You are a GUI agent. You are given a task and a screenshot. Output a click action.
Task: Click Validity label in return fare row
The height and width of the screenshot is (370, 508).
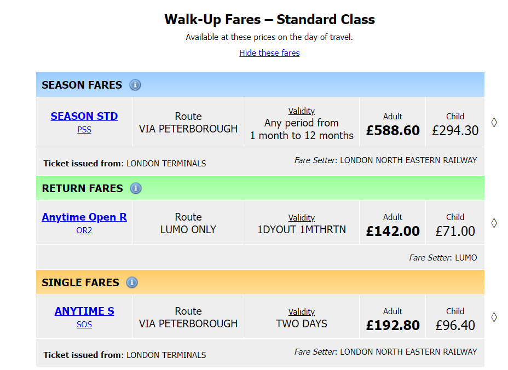pos(302,217)
